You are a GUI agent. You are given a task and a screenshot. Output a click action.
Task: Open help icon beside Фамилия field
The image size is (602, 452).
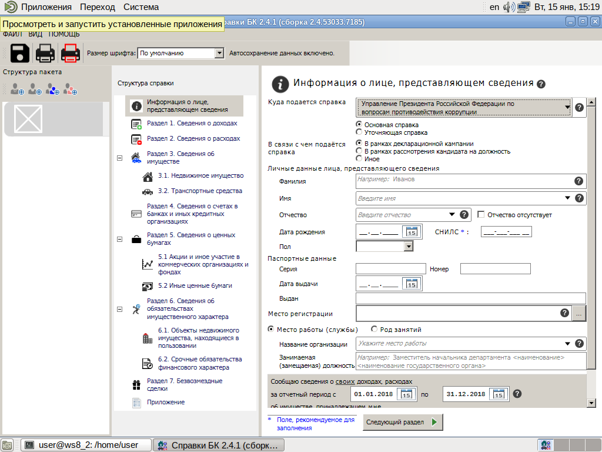[578, 181]
